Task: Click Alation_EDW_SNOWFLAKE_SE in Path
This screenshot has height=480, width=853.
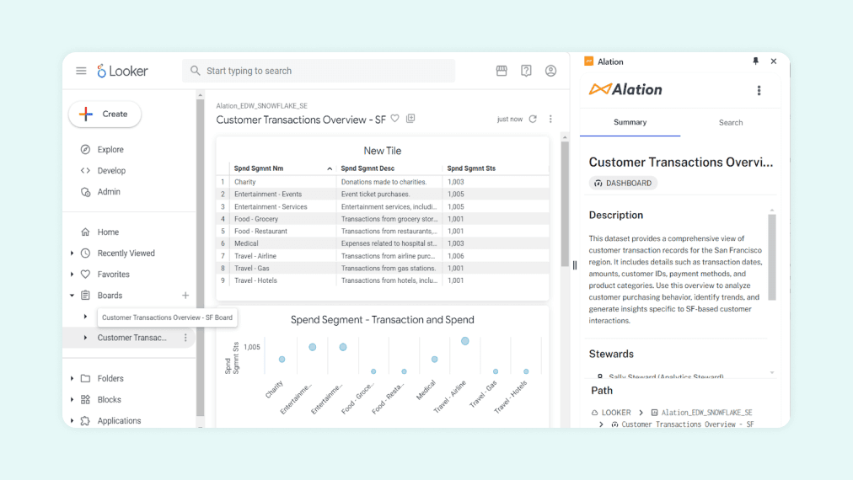Action: coord(706,413)
